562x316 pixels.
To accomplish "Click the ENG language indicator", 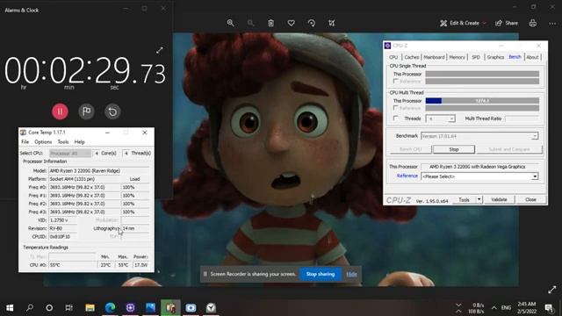I will [x=506, y=308].
